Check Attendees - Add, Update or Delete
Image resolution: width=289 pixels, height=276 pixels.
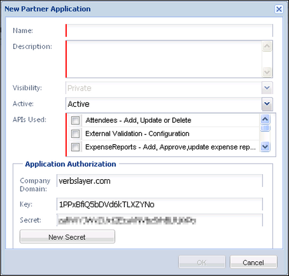[x=75, y=120]
